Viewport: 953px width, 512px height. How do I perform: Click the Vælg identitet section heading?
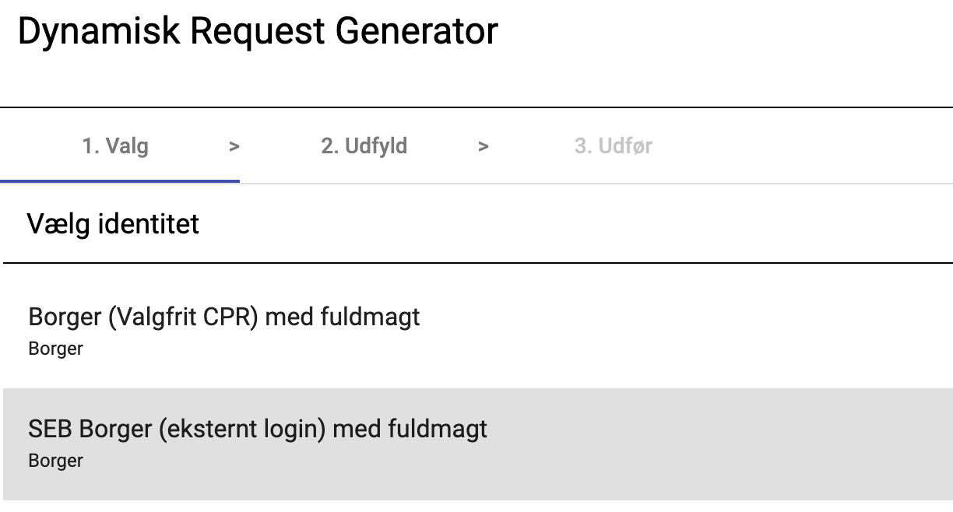pos(113,224)
